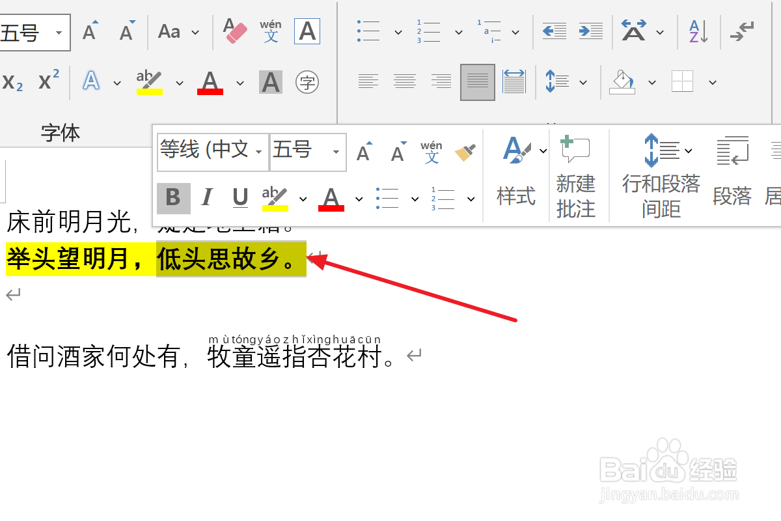Select Format Painter on the mini toolbar
Image resolution: width=781 pixels, height=521 pixels.
465,150
